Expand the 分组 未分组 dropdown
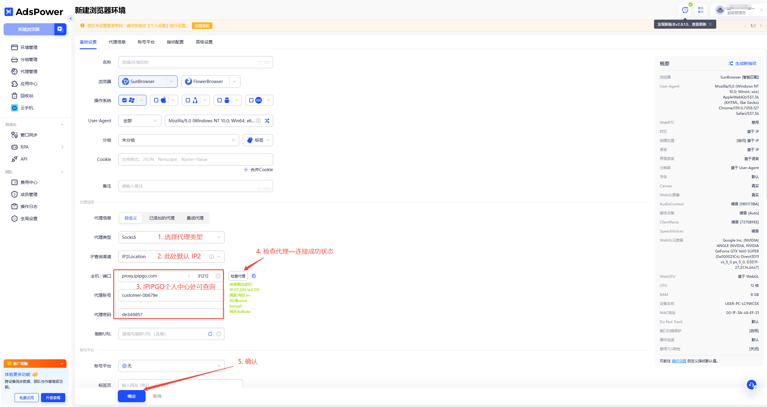This screenshot has height=407, width=767. click(x=178, y=140)
